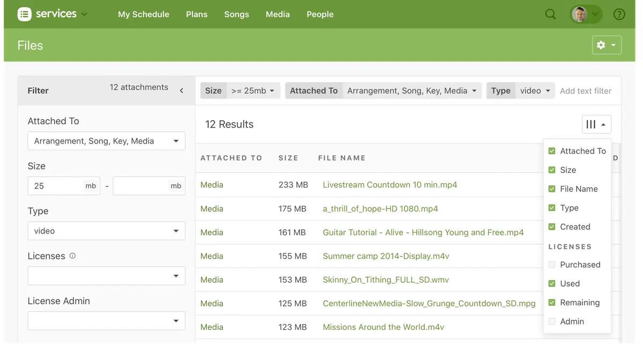Open the help question mark icon

click(619, 14)
